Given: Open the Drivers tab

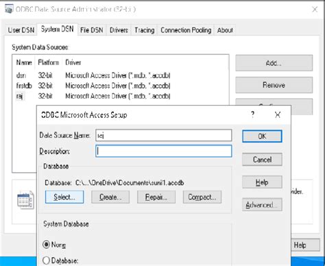Looking at the screenshot, I should coord(119,30).
